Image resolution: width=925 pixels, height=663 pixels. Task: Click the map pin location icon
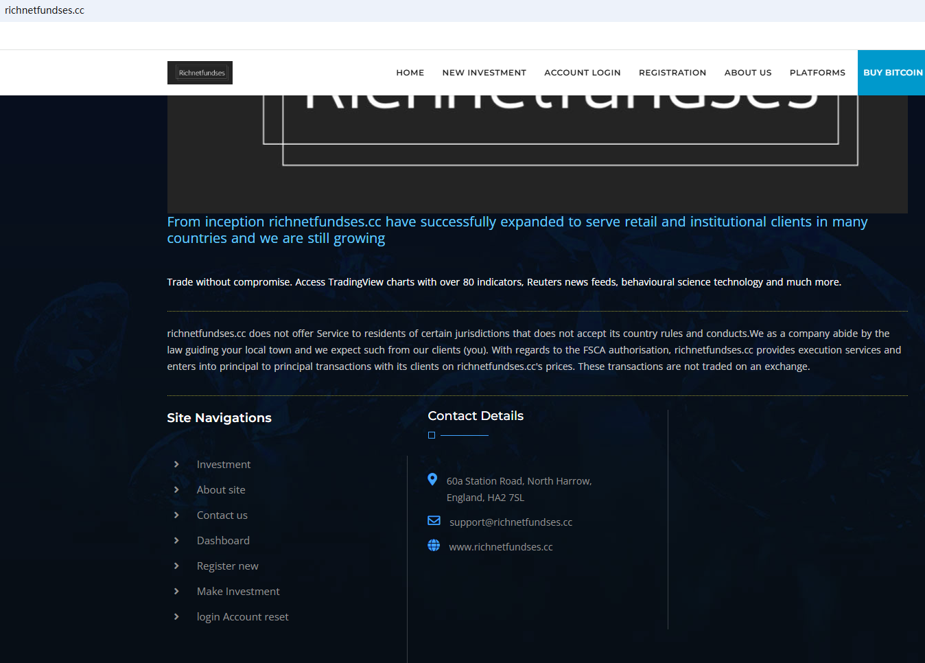432,480
